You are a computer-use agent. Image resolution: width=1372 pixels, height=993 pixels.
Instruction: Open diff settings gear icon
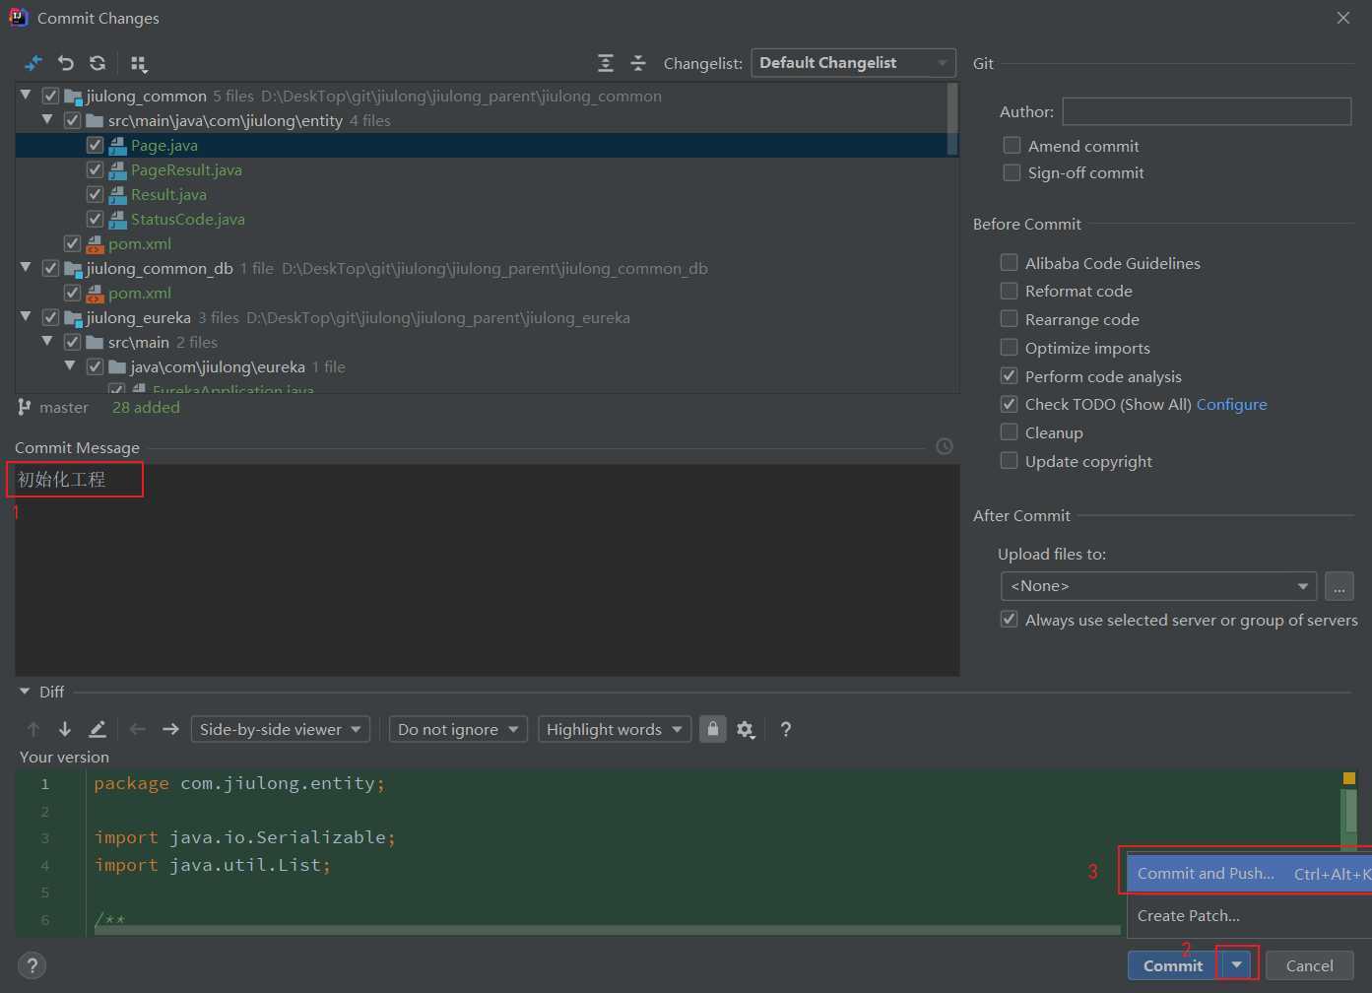[746, 730]
